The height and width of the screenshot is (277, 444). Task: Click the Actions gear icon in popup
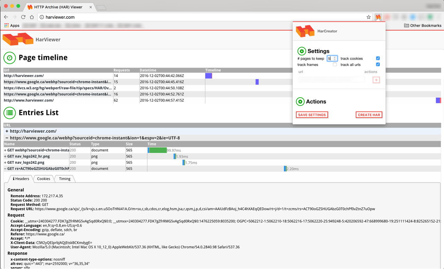tap(300, 101)
